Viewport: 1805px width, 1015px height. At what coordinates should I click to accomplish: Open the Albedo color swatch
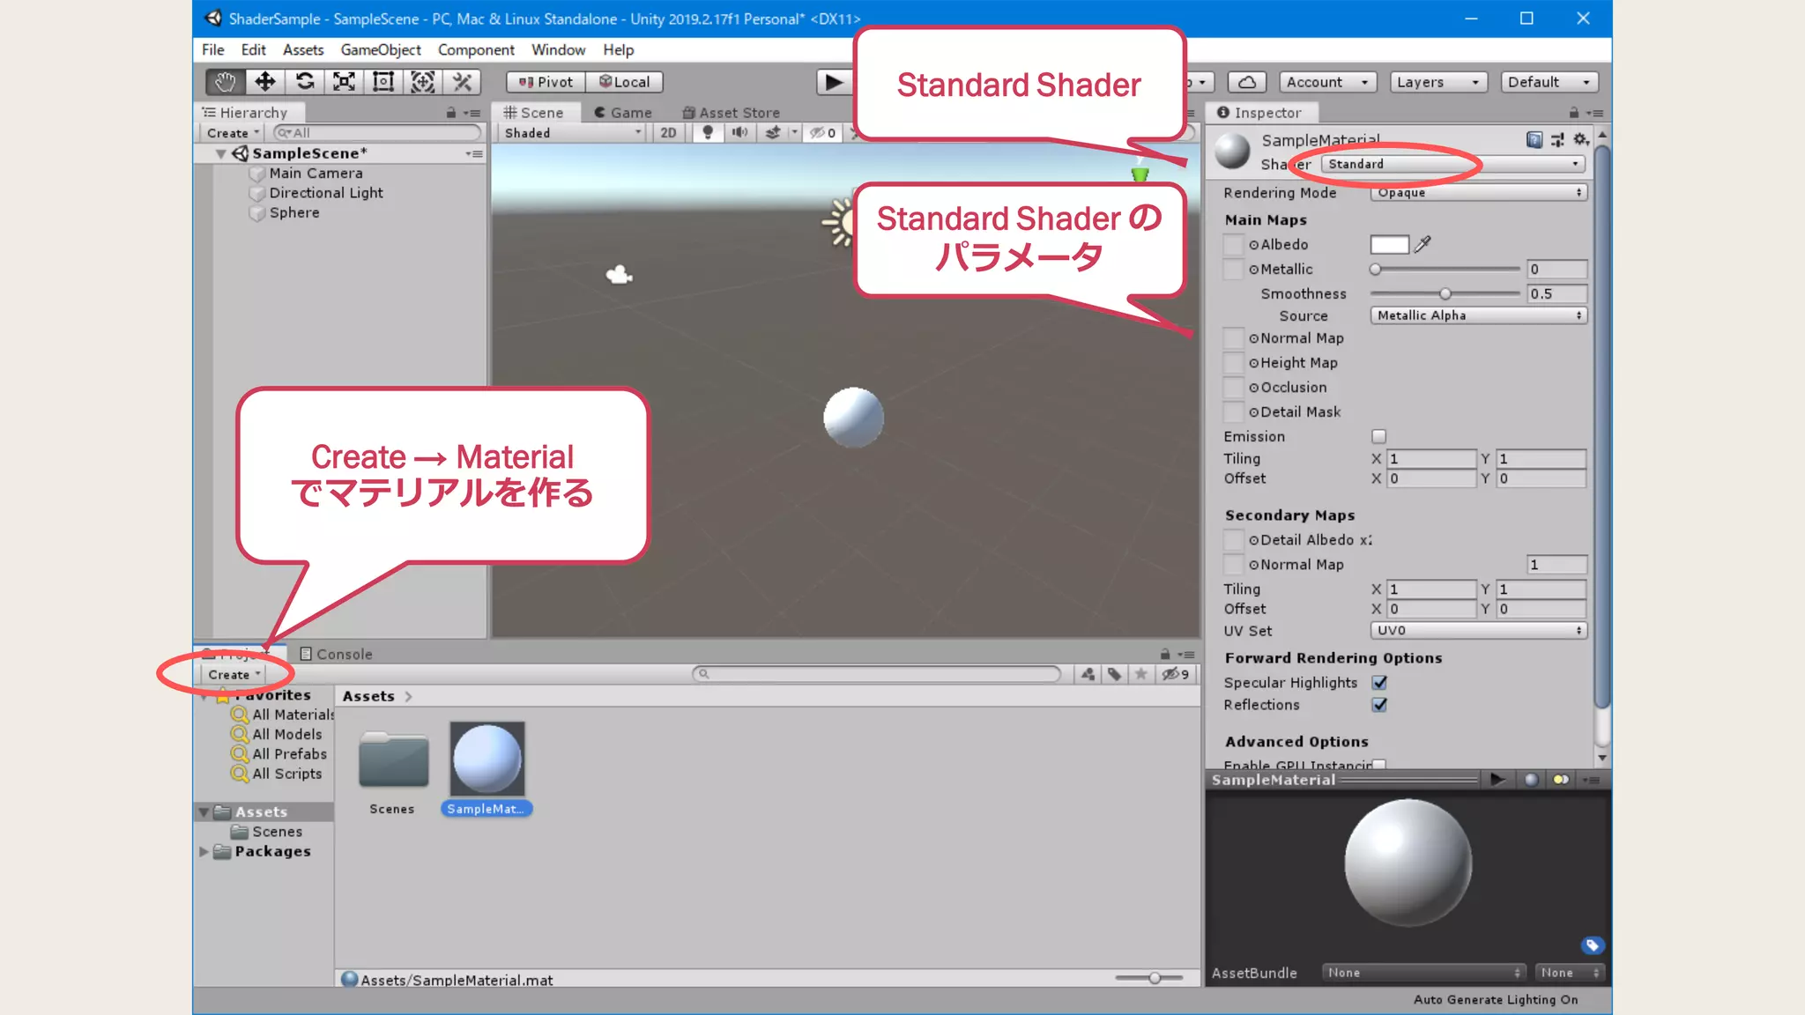click(x=1389, y=244)
